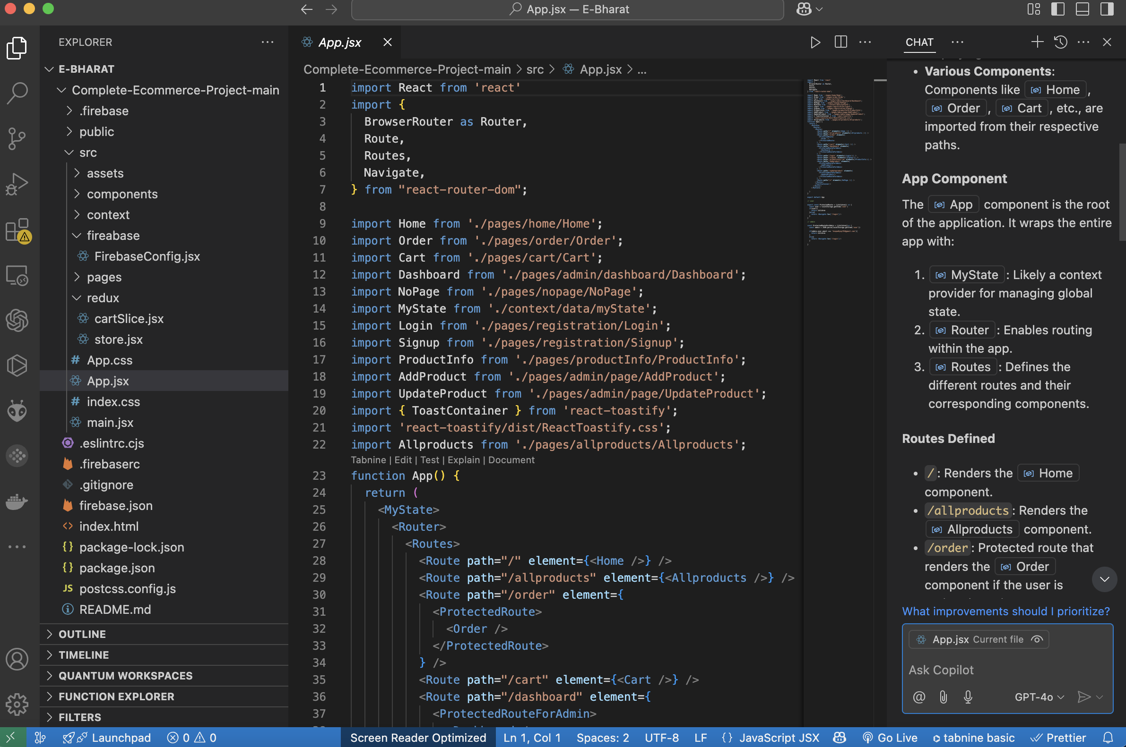
Task: Click 'What improvements should I prioritize?' suggestion
Action: pyautogui.click(x=1005, y=611)
